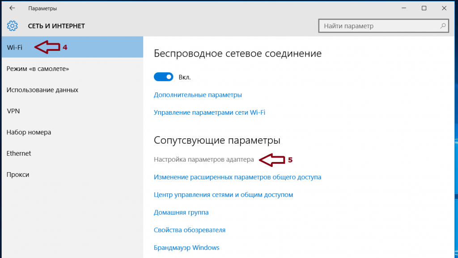Select the Wi-Fi sidebar tab
Image resolution: width=458 pixels, height=258 pixels.
click(x=15, y=47)
